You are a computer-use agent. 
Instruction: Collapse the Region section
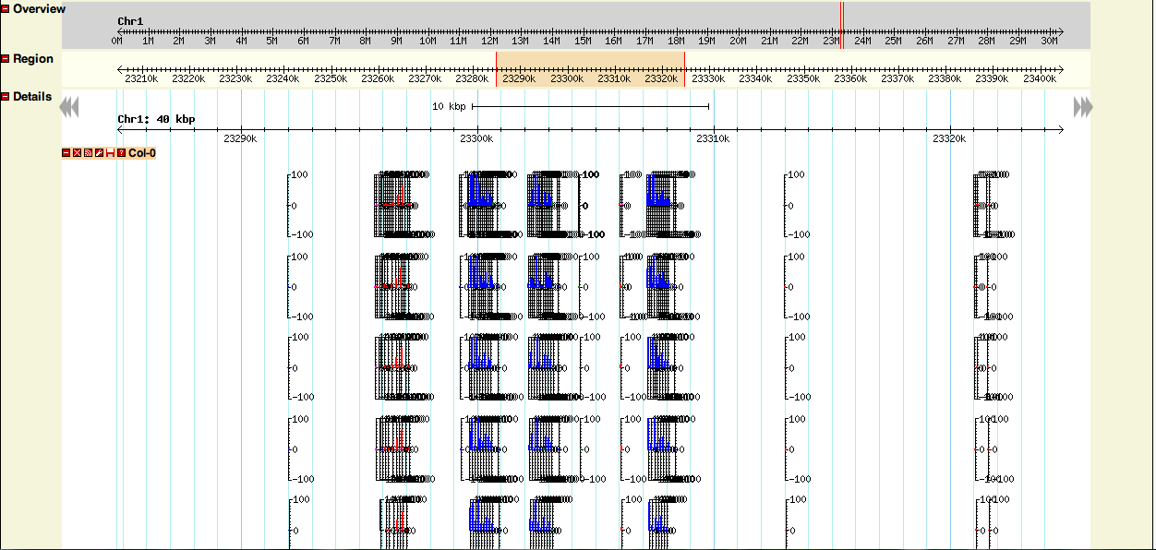click(6, 59)
